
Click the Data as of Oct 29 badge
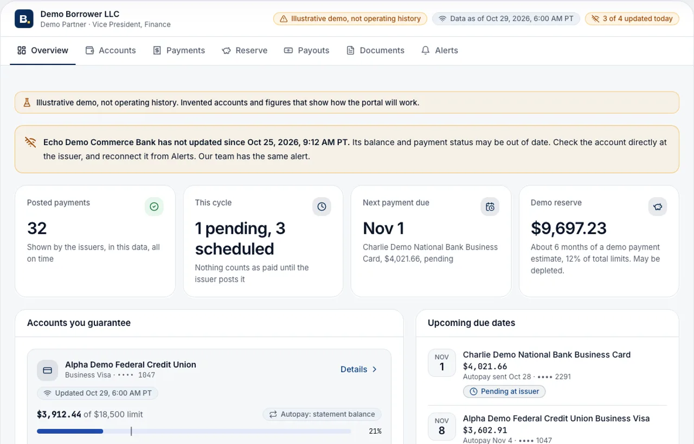506,19
